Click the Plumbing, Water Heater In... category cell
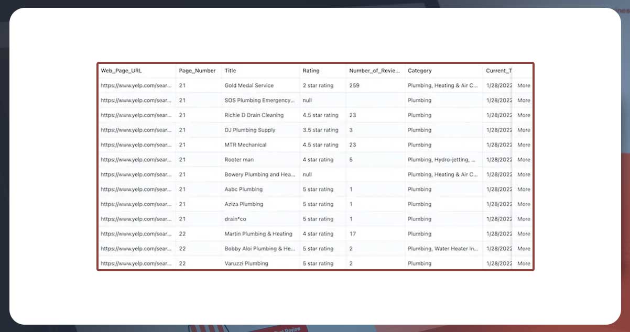The image size is (630, 332). pyautogui.click(x=443, y=249)
